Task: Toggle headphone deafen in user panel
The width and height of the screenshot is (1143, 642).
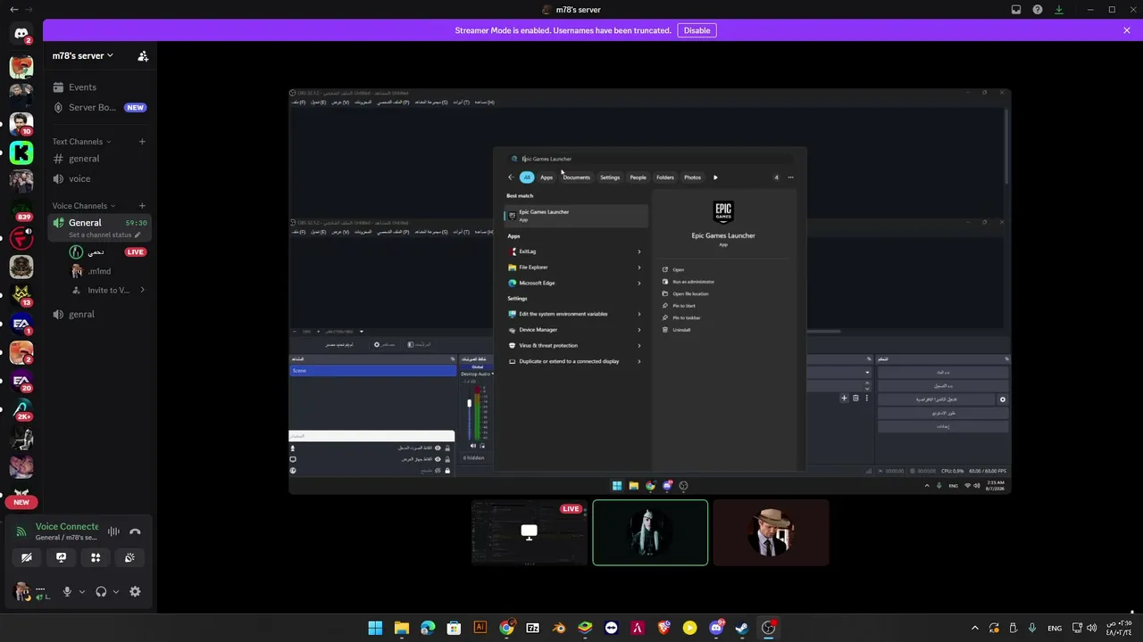Action: 101,592
